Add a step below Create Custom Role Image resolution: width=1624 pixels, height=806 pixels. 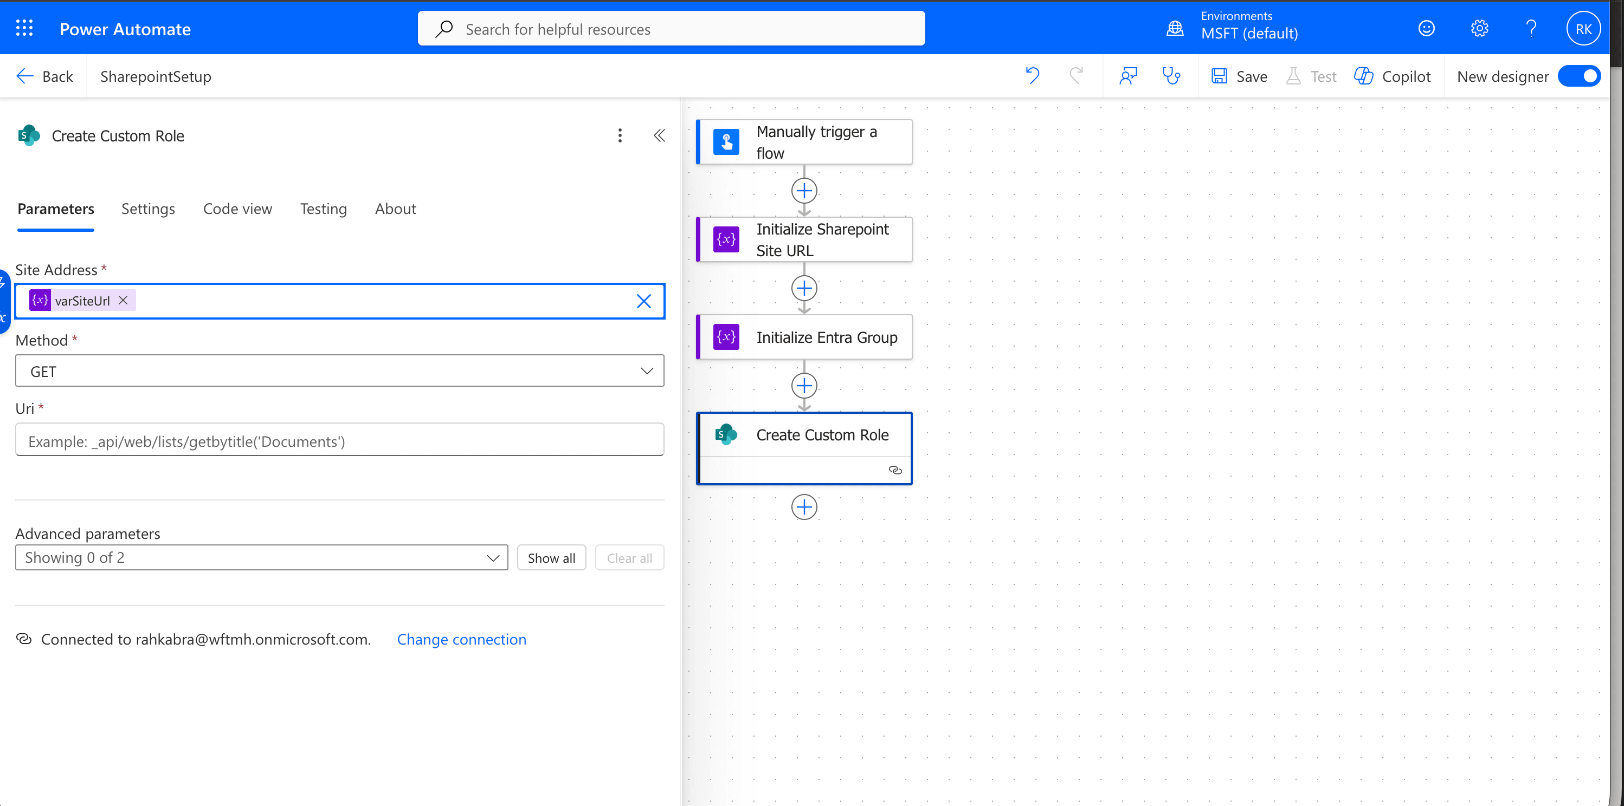pos(804,506)
